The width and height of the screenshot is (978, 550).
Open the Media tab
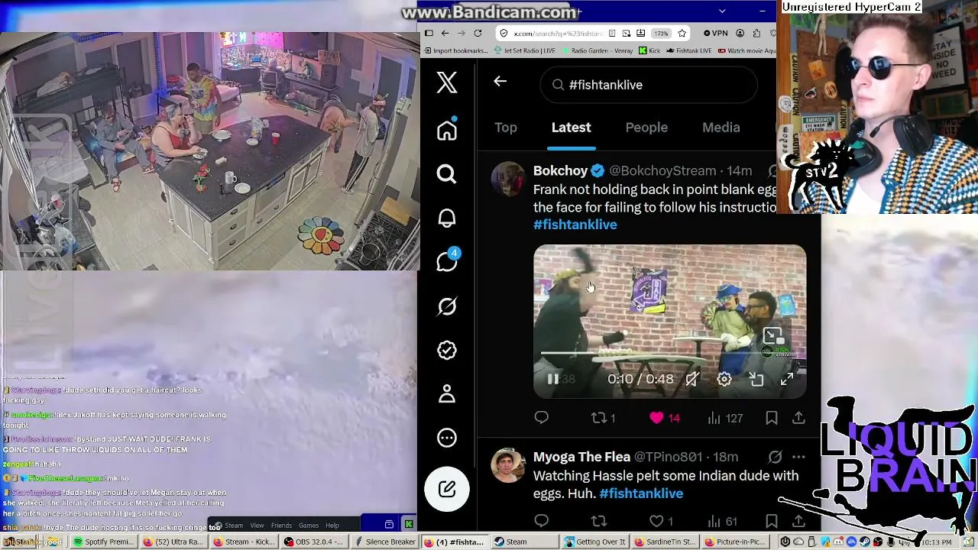pyautogui.click(x=721, y=128)
